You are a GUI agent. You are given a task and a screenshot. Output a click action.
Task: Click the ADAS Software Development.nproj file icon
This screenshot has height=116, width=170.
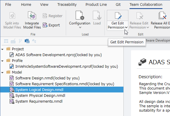(12, 55)
